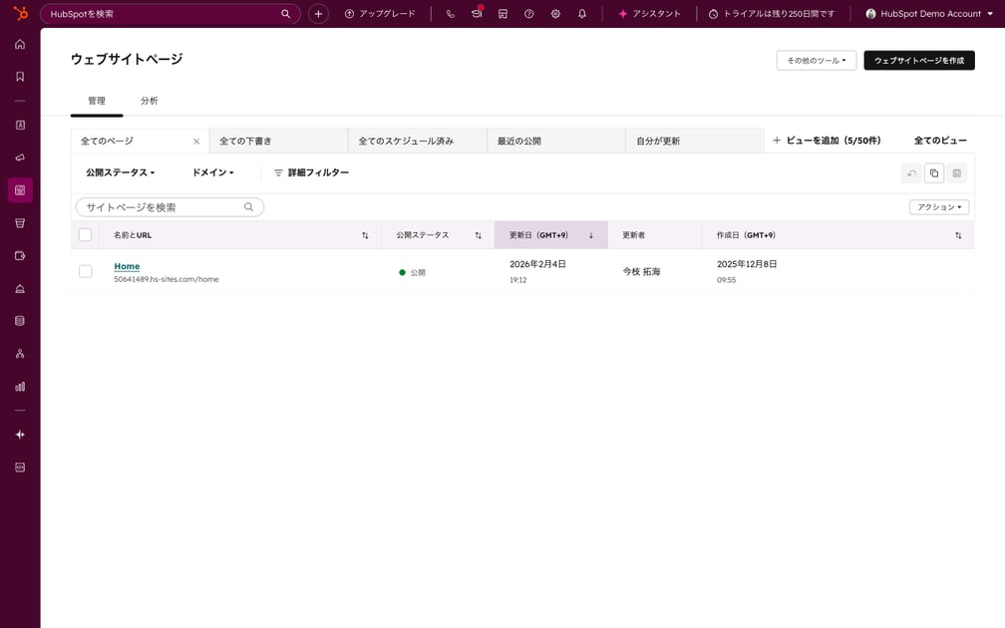1005x628 pixels.
Task: Open the marketplace icon in the top bar
Action: 503,13
